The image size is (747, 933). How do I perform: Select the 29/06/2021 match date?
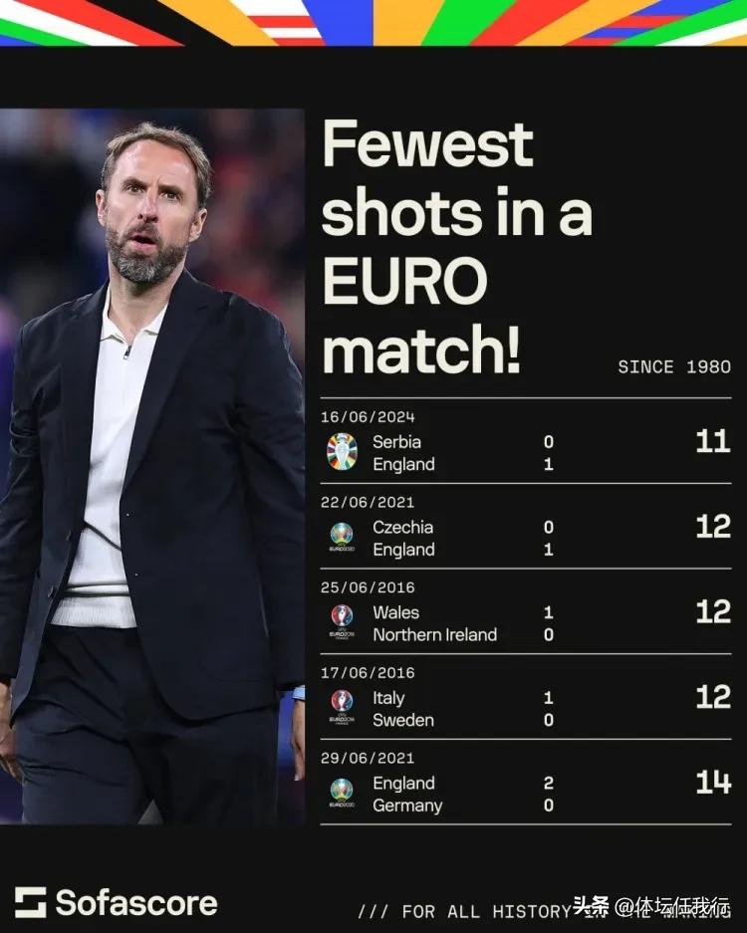click(x=368, y=759)
